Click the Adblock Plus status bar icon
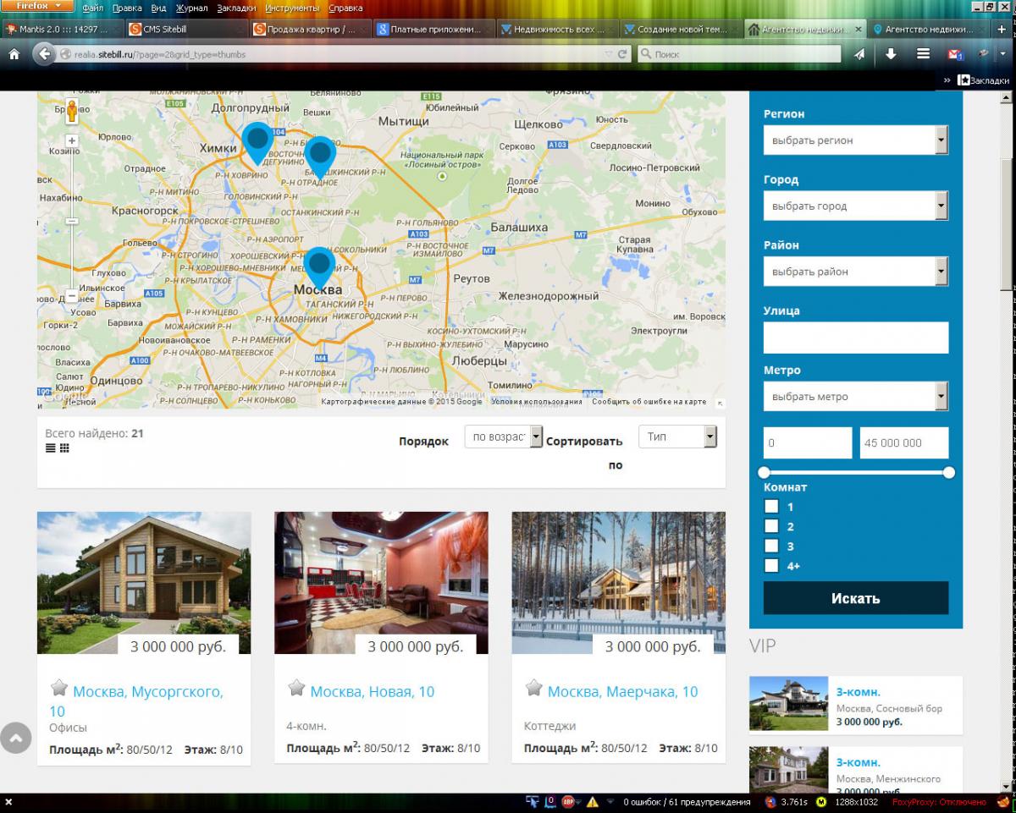 coord(570,802)
